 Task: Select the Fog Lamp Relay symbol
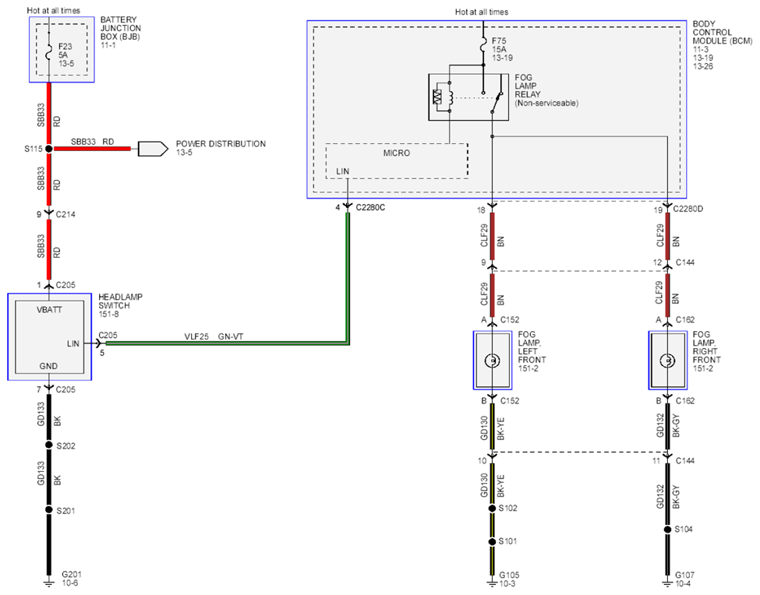(x=468, y=97)
